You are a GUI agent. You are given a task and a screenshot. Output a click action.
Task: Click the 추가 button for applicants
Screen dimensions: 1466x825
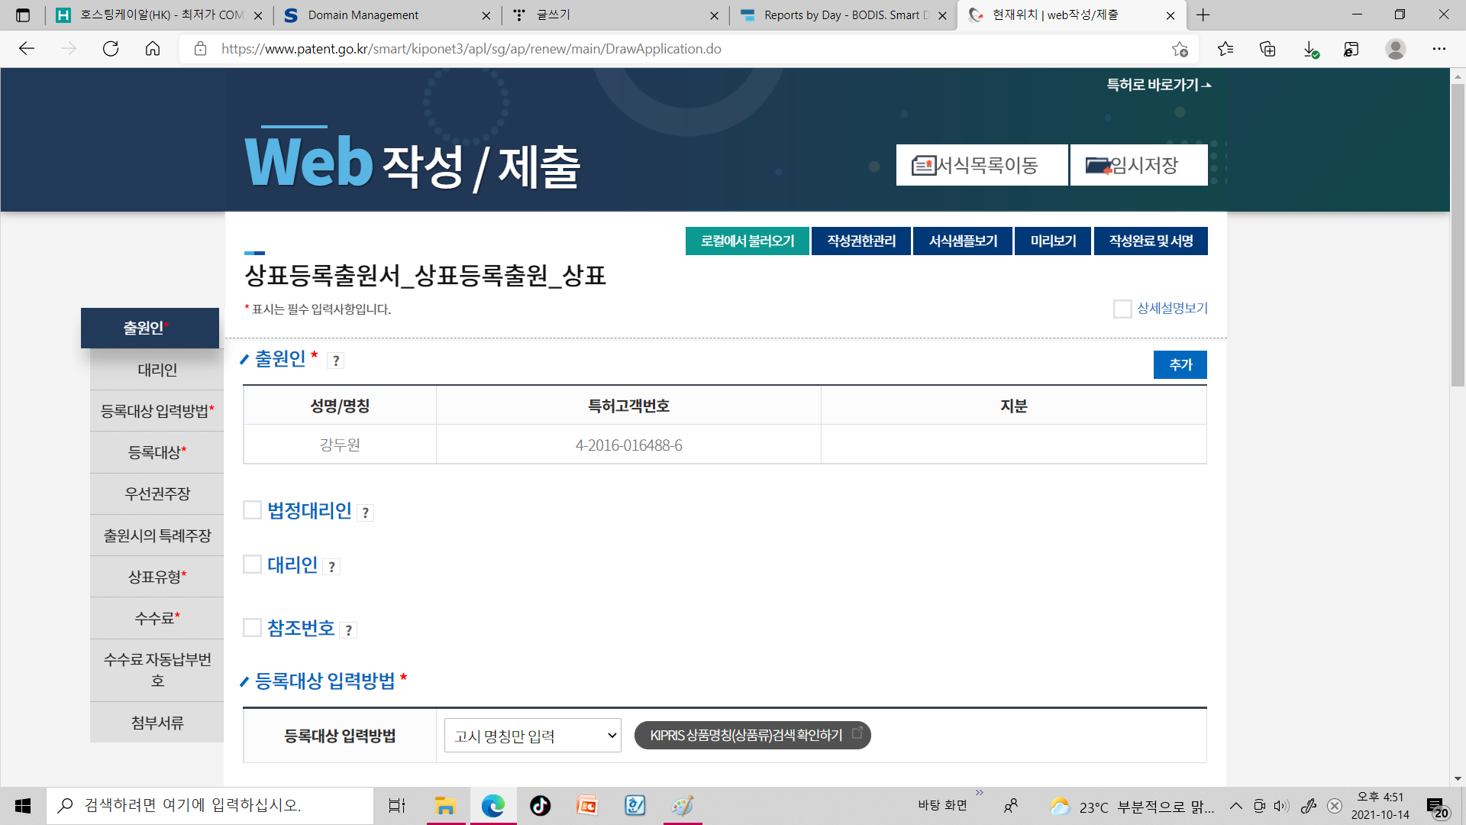1180,365
